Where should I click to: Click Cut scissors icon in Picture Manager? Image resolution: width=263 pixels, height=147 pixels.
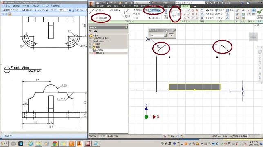point(36,10)
